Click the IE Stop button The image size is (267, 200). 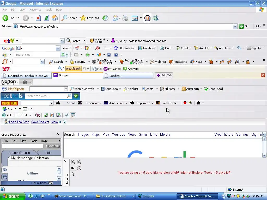click(x=38, y=18)
